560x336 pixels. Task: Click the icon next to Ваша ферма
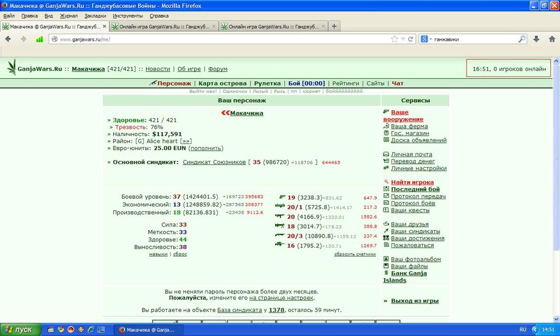pos(386,126)
